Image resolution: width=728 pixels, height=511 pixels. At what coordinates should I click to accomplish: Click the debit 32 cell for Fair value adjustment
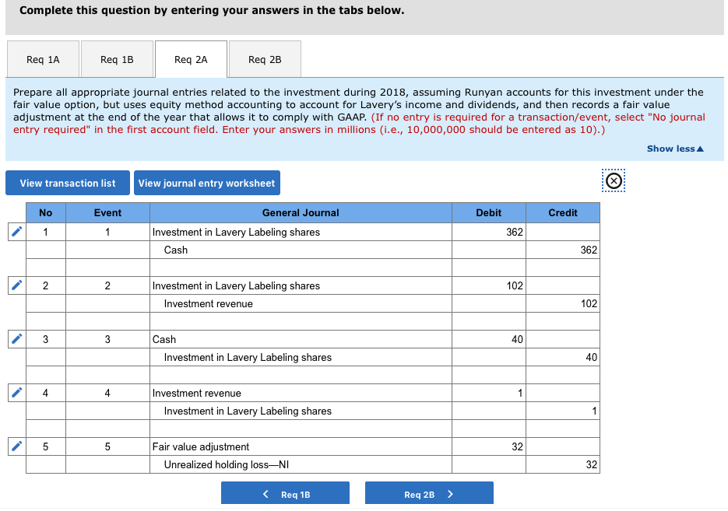click(488, 447)
